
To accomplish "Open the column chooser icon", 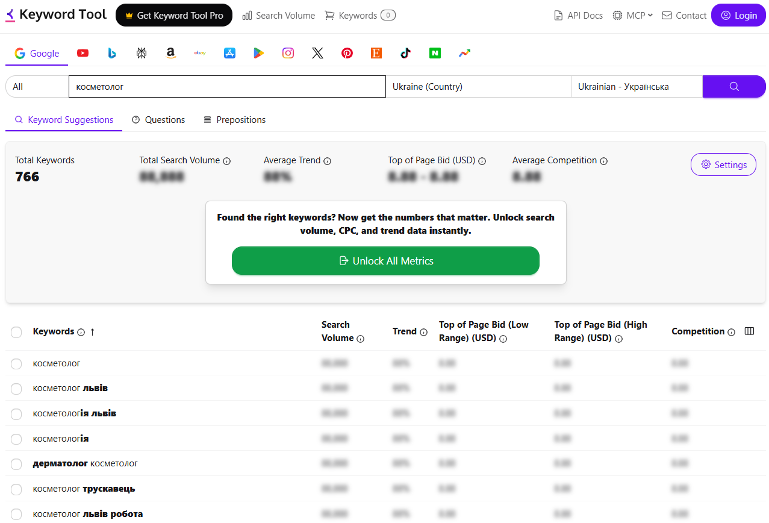I will (750, 331).
